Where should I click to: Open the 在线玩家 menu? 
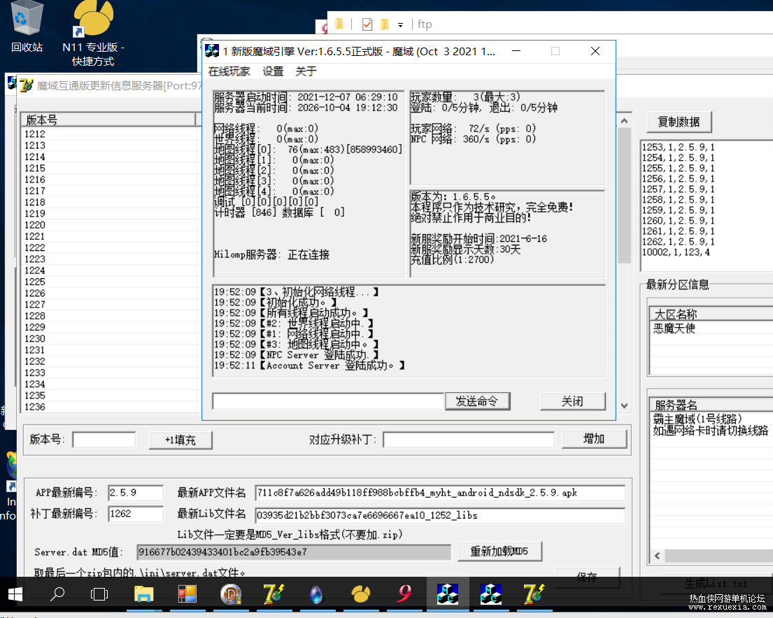coord(229,71)
